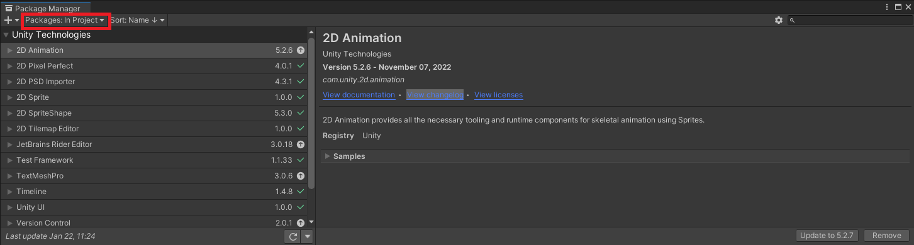Viewport: 914px width, 245px height.
Task: Click update arrow icon next to TextMeshPro
Action: pyautogui.click(x=301, y=176)
